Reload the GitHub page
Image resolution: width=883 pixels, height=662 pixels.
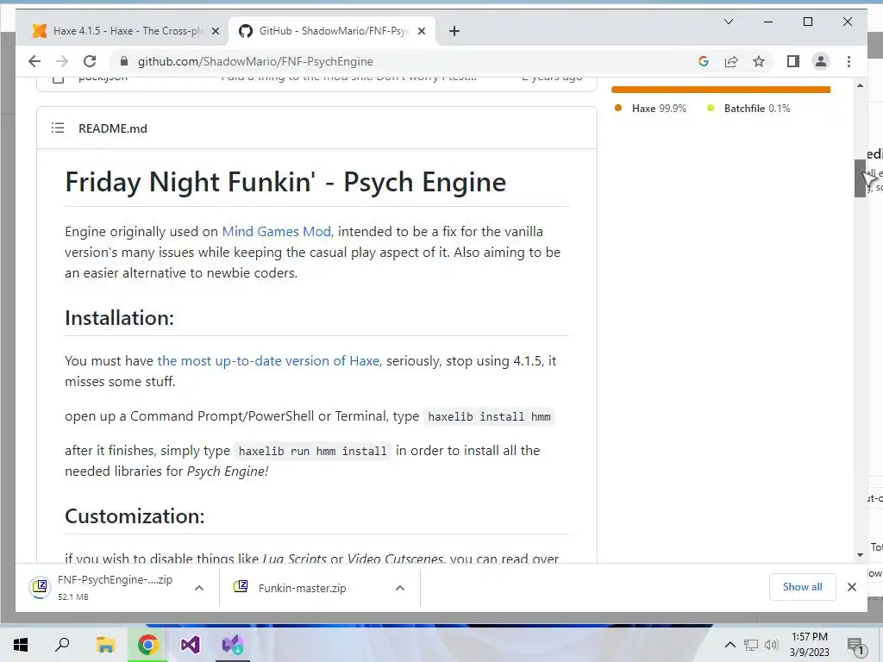[90, 61]
